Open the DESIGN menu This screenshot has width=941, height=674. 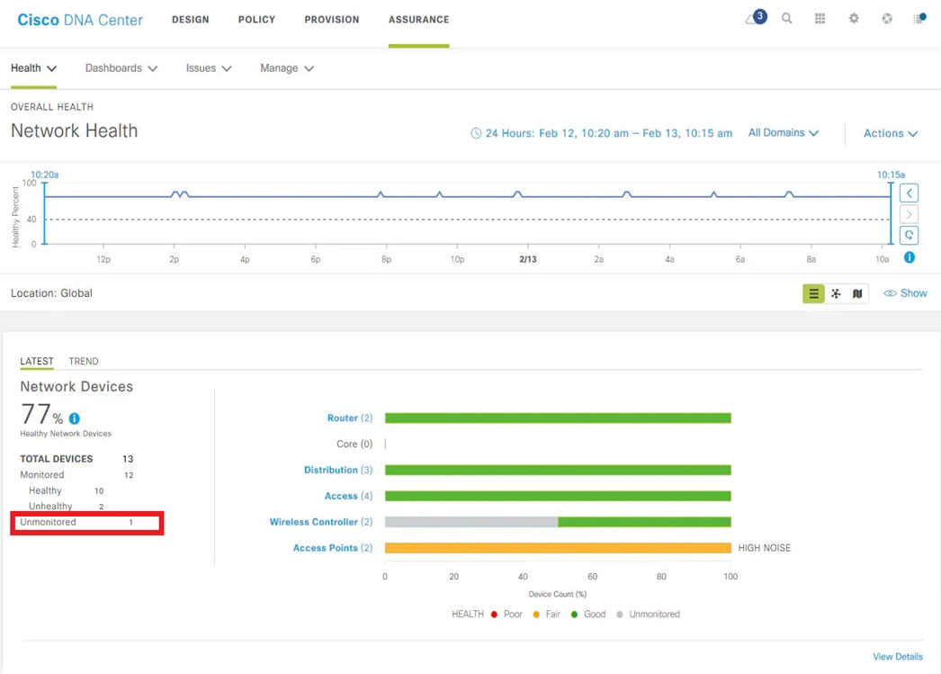190,20
